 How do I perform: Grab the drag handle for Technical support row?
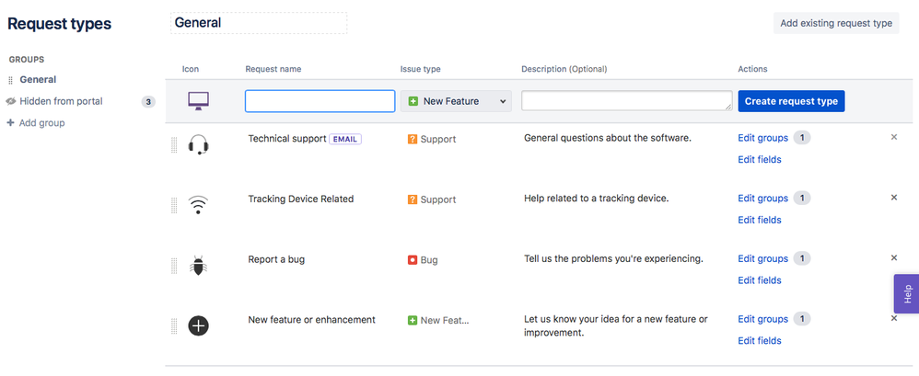174,145
